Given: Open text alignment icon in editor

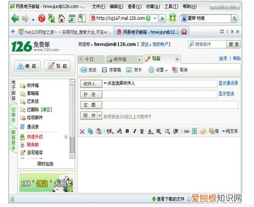Looking at the screenshot, I should tap(159, 131).
